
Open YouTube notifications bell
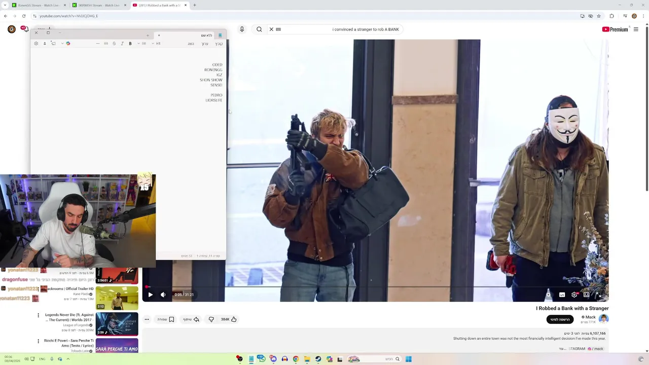[x=24, y=29]
